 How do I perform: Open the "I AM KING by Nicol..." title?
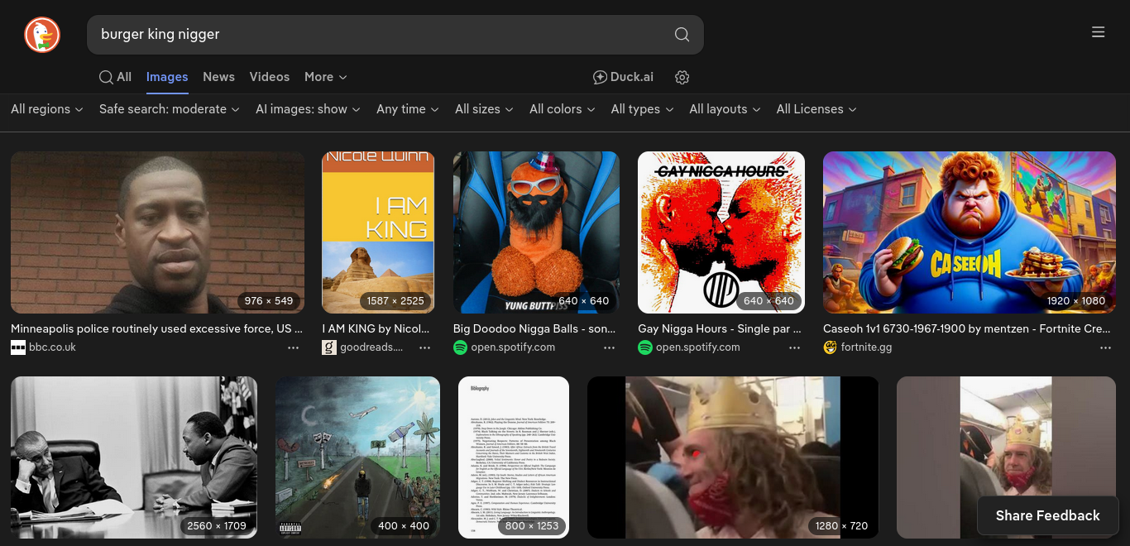tap(376, 328)
